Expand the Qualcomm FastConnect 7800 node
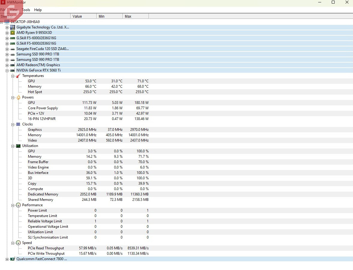The width and height of the screenshot is (353, 270). 7,259
